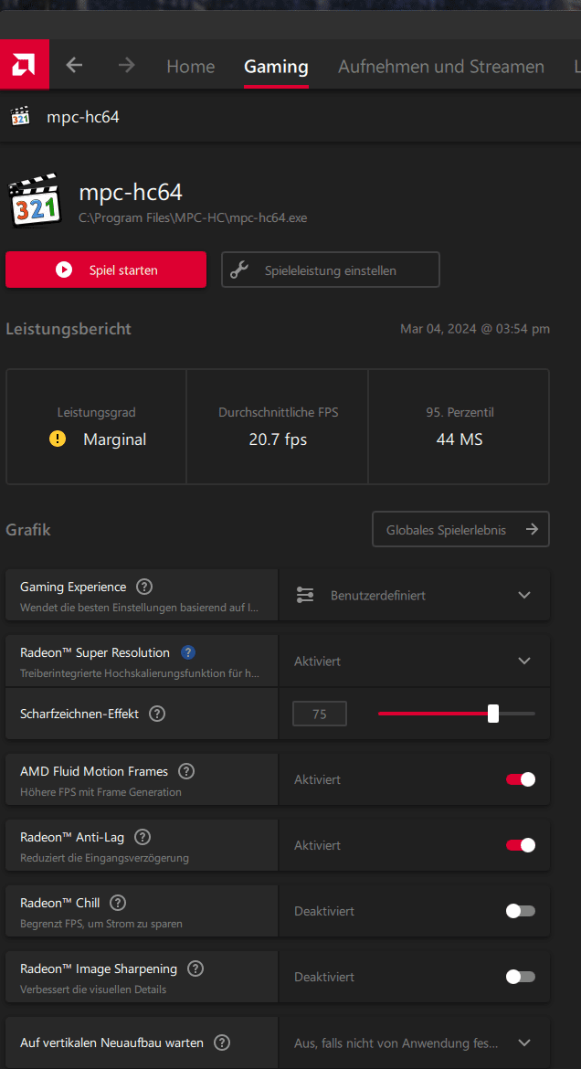Open help for Scharfzeichnen-Effekt
Screen dimensions: 581x1069
click(157, 714)
